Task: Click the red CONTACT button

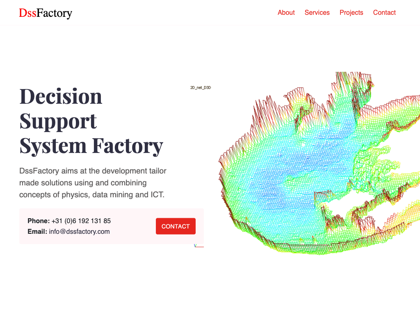Action: tap(176, 226)
